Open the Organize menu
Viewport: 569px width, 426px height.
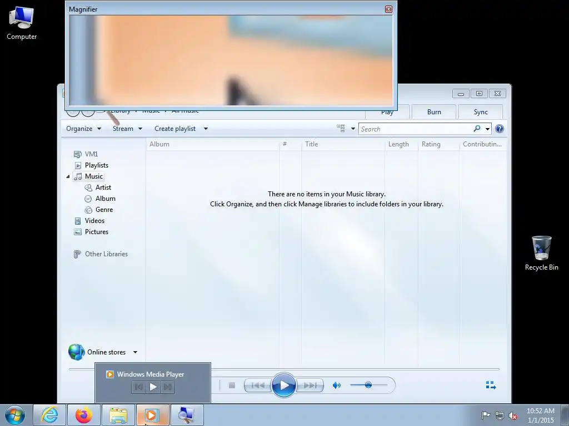[x=83, y=129]
